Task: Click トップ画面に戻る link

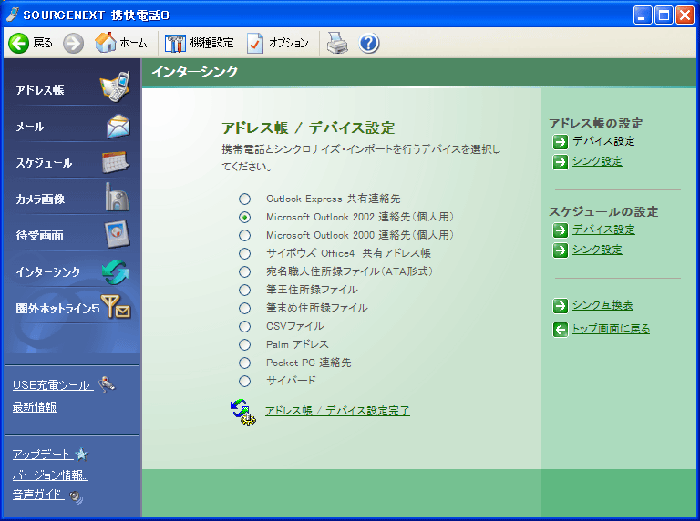Action: pyautogui.click(x=612, y=329)
